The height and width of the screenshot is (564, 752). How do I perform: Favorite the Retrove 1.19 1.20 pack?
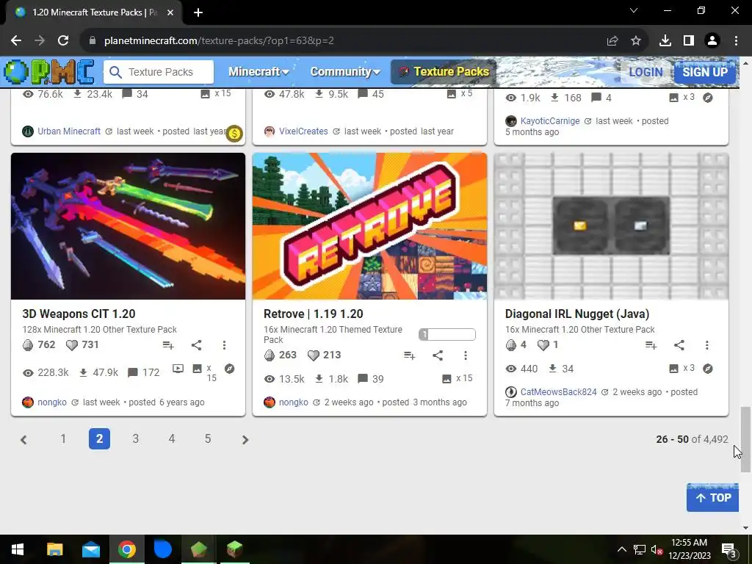tap(313, 355)
